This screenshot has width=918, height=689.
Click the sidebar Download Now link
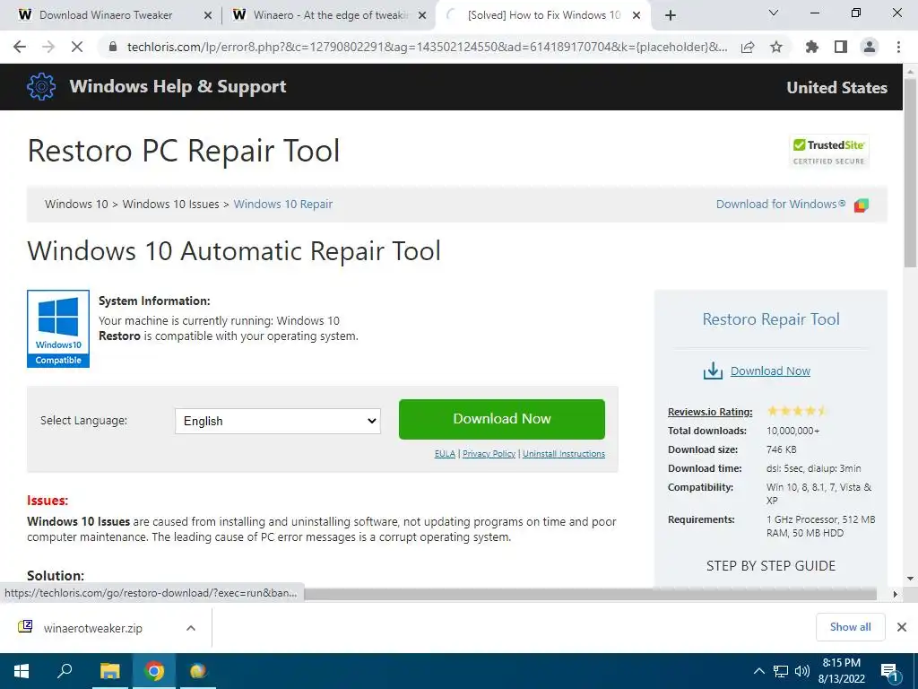tap(770, 371)
